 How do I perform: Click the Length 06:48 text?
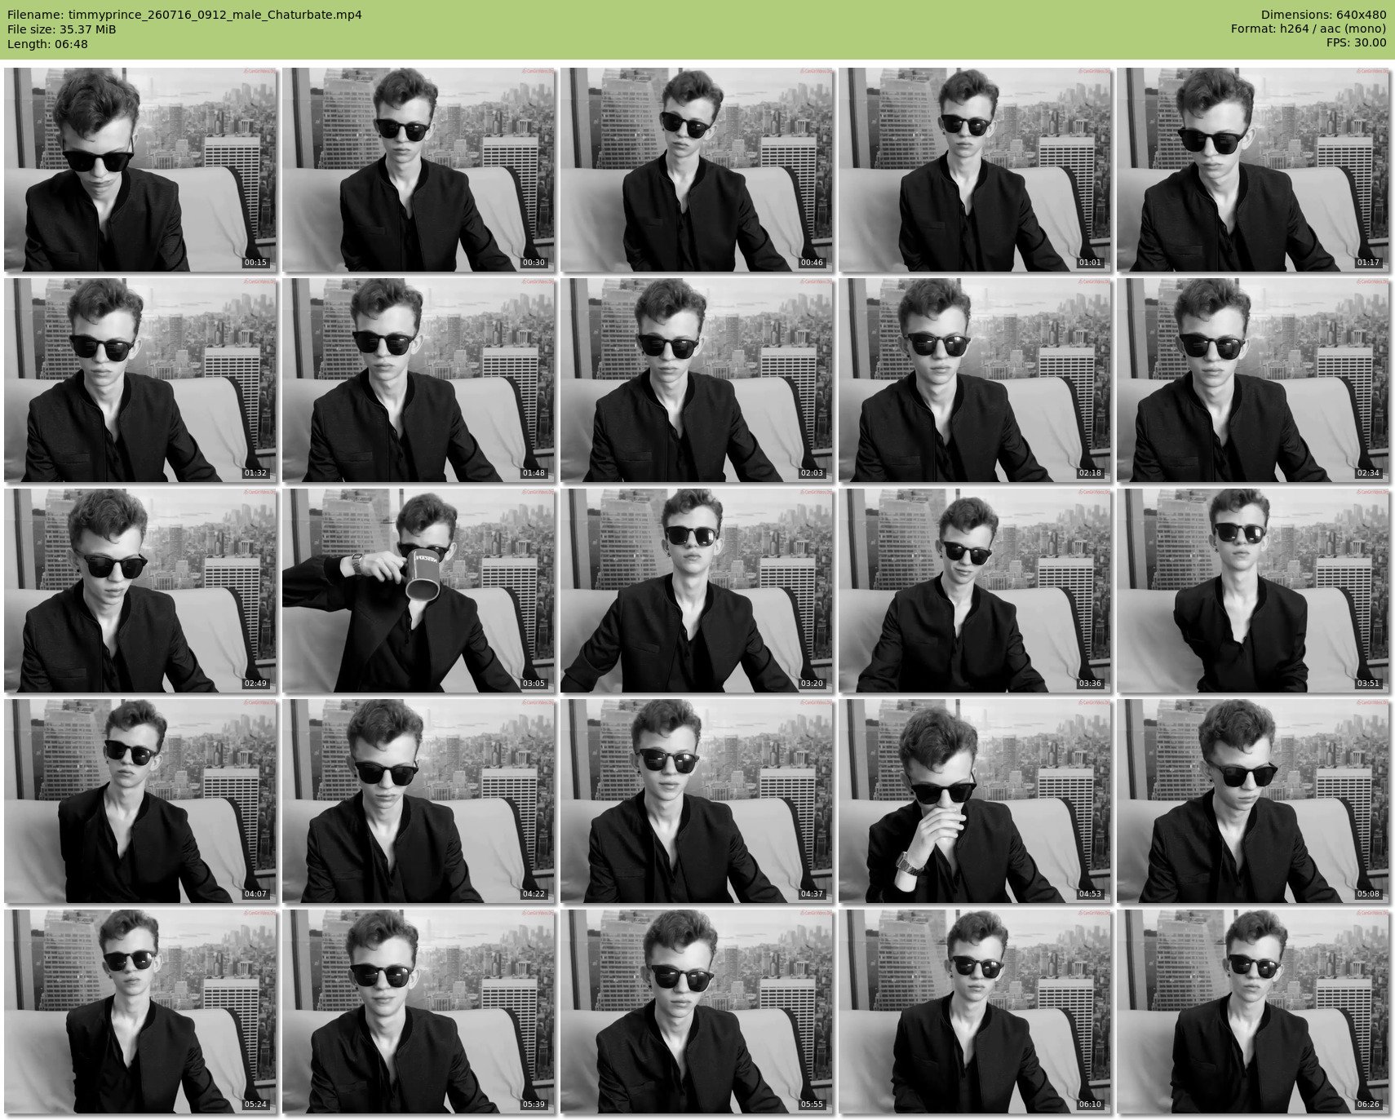pos(47,44)
